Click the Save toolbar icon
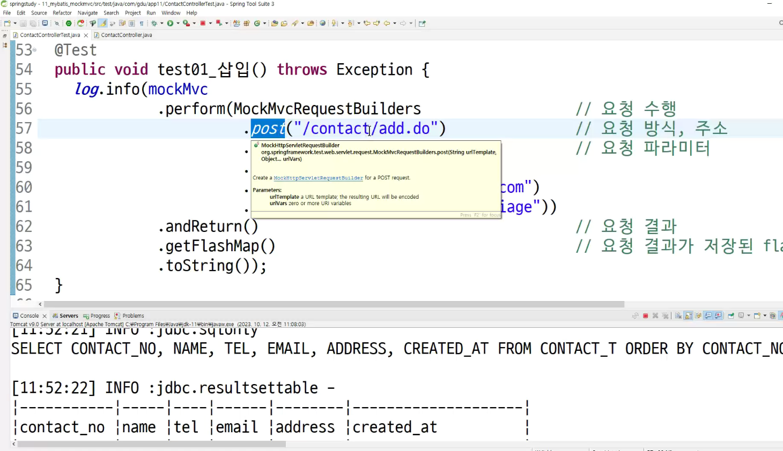Screen dimensions: 783x451 (x=23, y=24)
